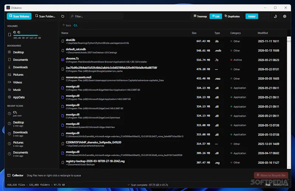
Task: Click 2025-12-01 14:09 modified date
Action: point(268,144)
